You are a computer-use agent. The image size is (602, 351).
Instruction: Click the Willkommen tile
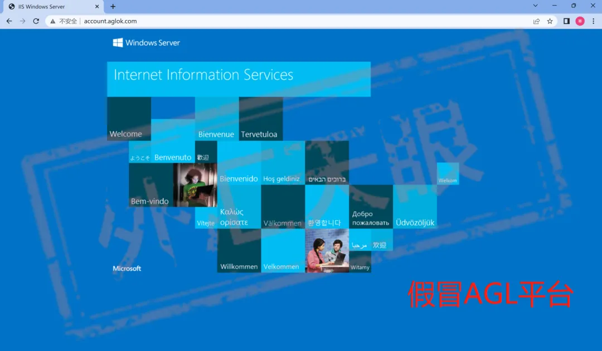point(239,251)
